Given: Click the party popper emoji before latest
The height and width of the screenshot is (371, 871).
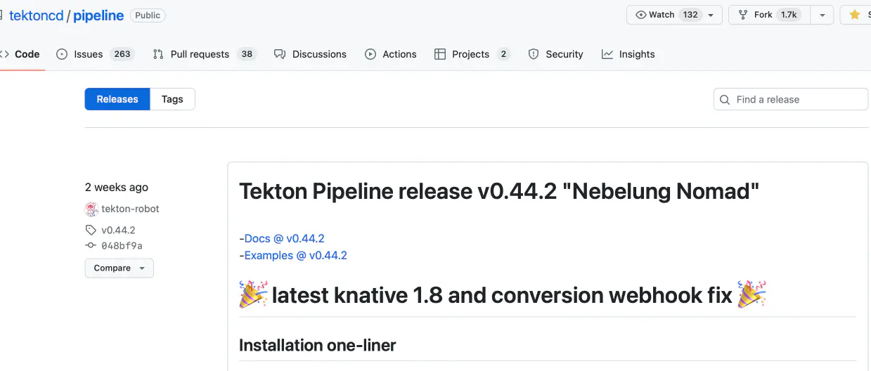Looking at the screenshot, I should pos(254,294).
